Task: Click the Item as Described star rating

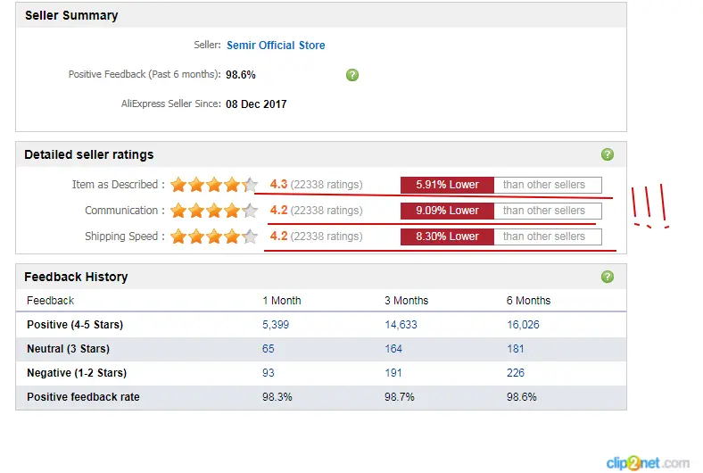Action: [214, 184]
